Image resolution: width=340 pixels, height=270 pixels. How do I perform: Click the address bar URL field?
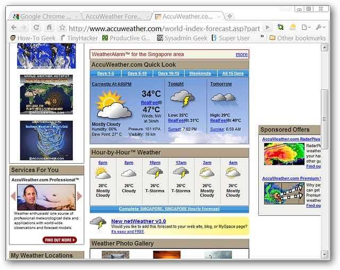click(164, 28)
